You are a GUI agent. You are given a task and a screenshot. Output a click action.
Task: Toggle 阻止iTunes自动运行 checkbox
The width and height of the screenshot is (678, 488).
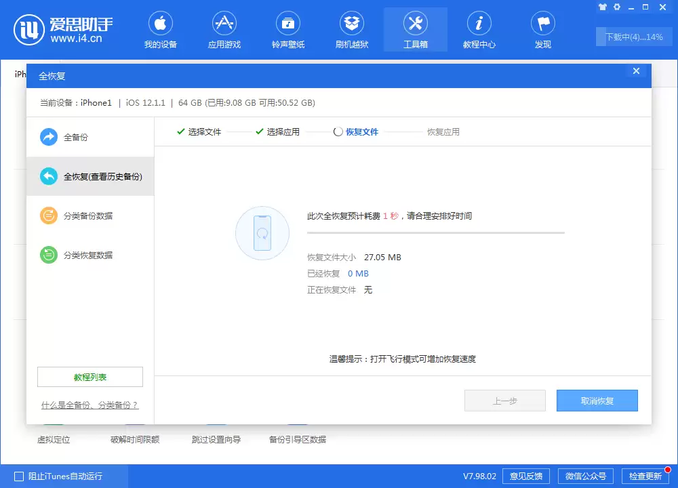(19, 476)
